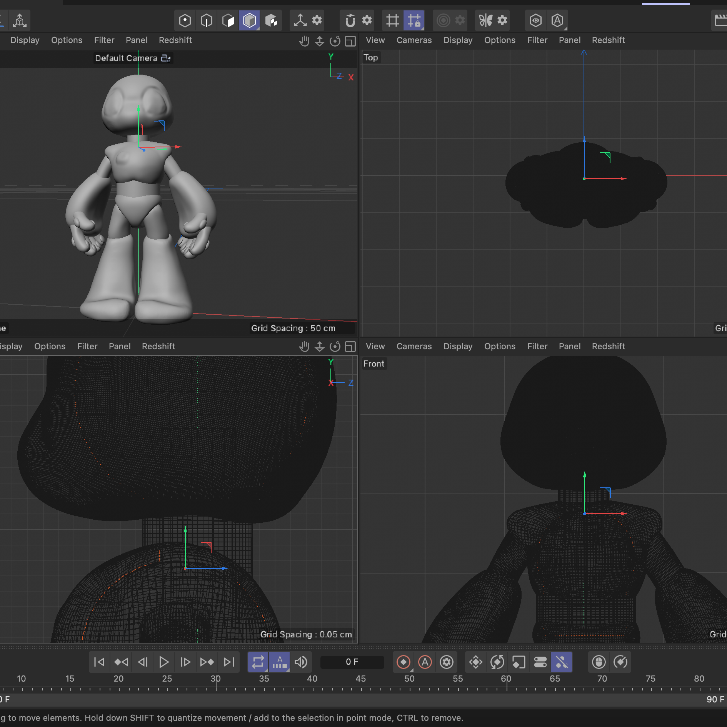Click the pan hand icon in perspective viewport
This screenshot has height=727, width=727.
[304, 41]
